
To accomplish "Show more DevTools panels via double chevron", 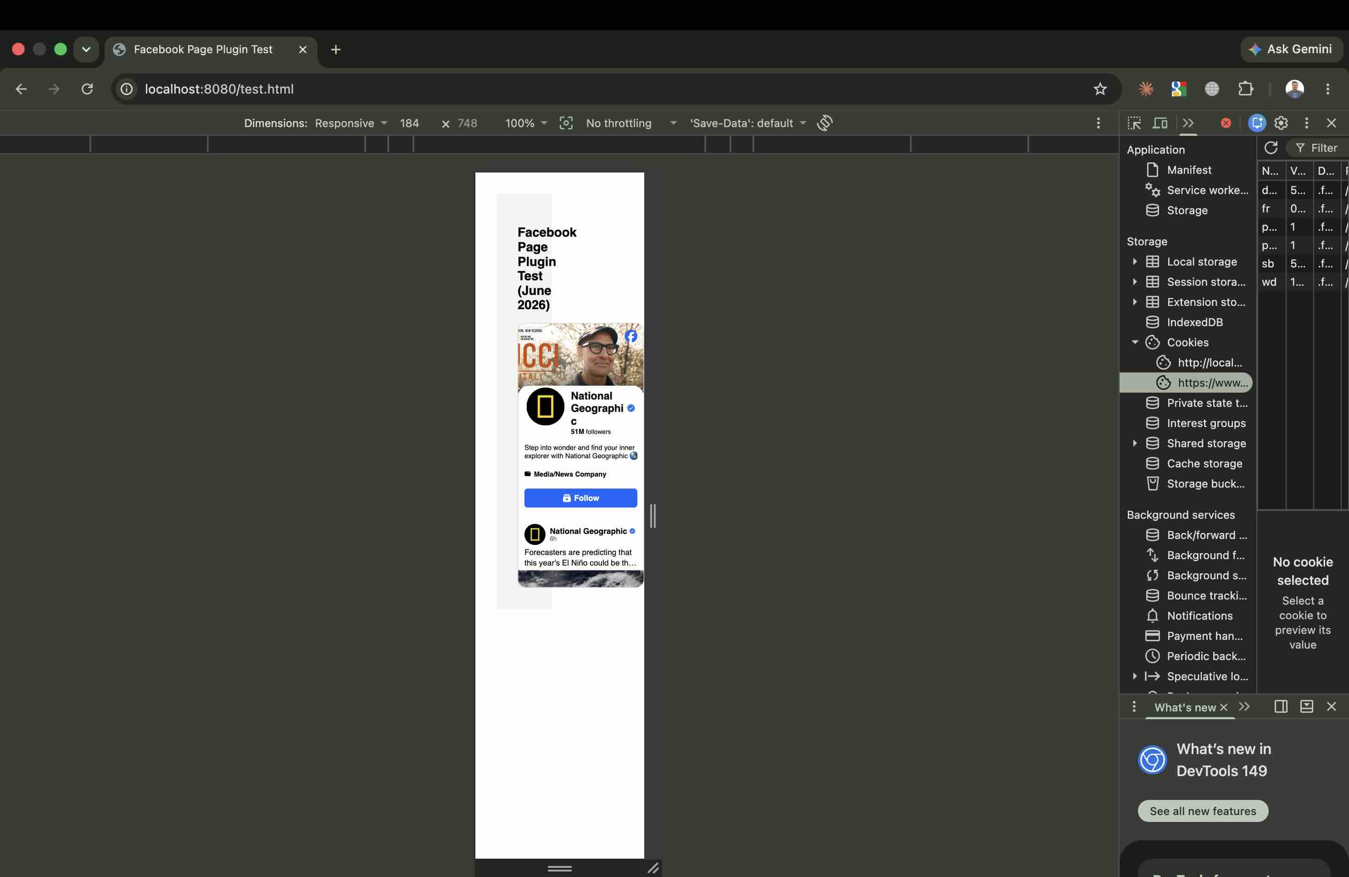I will click(x=1188, y=123).
